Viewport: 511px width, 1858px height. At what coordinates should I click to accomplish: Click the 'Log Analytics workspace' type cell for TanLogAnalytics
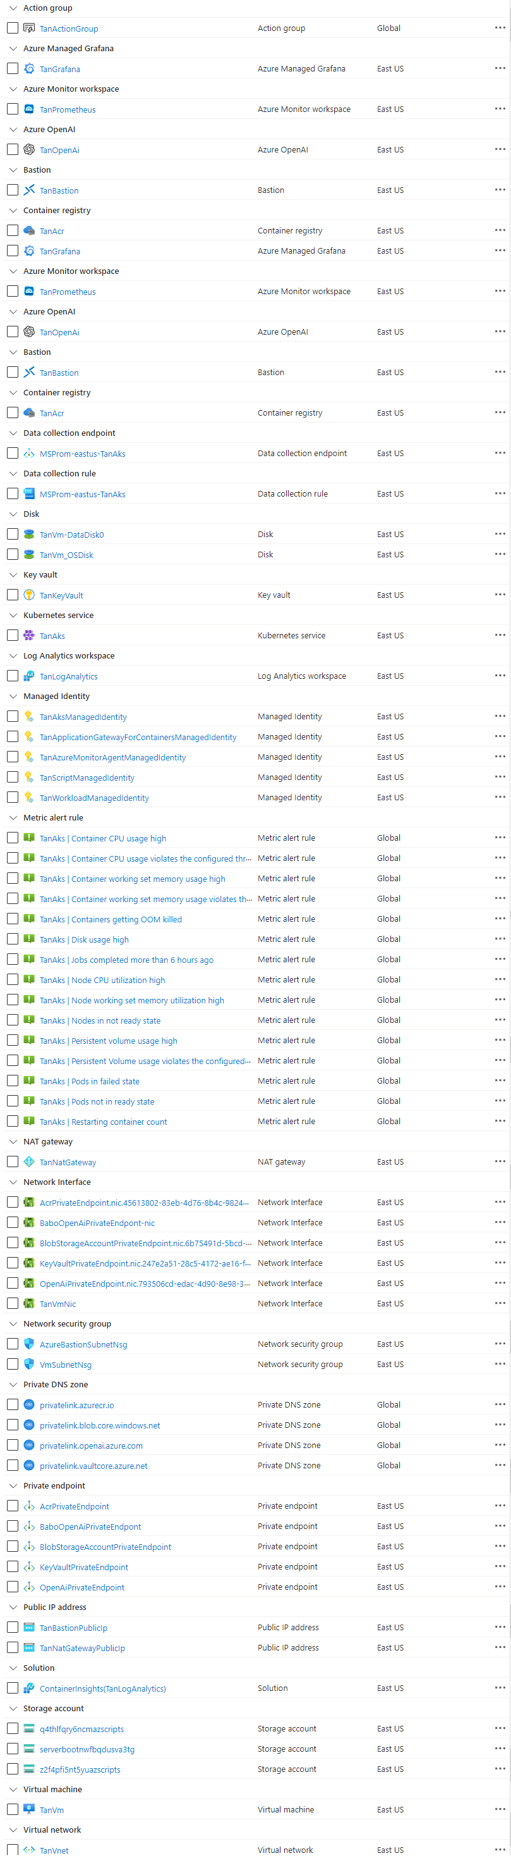[x=301, y=676]
